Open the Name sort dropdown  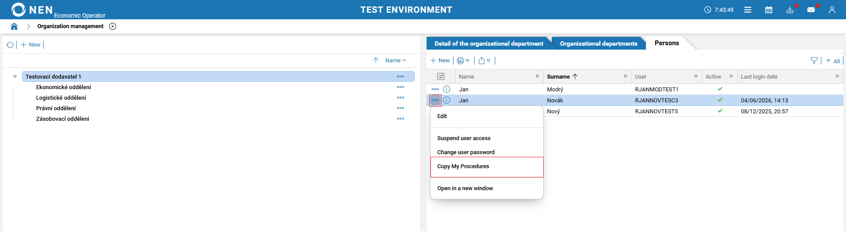click(x=396, y=61)
